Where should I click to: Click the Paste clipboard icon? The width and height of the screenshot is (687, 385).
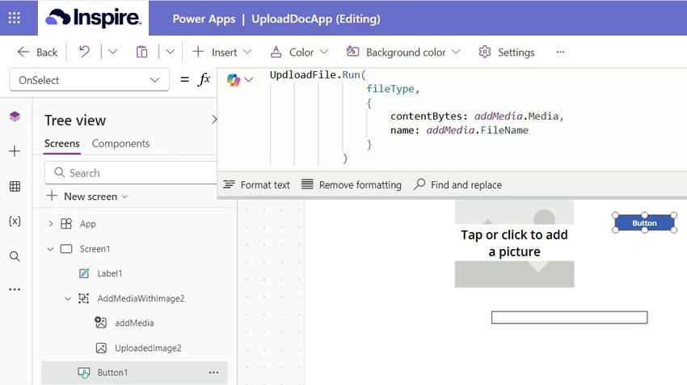coord(141,53)
